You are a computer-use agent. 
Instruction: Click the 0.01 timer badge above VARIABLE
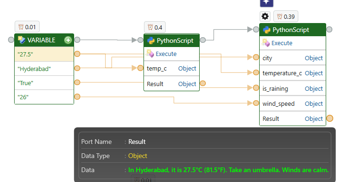[27, 27]
